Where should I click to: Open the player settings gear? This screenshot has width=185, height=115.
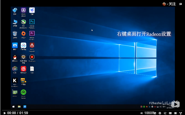click(160, 113)
